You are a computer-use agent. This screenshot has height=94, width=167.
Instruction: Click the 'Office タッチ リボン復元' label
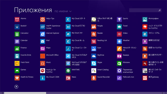105,20
